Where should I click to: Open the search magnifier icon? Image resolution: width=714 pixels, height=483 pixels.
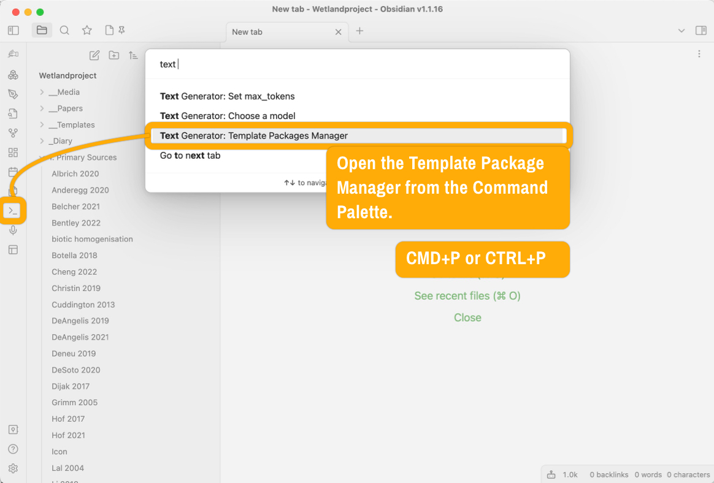point(64,31)
